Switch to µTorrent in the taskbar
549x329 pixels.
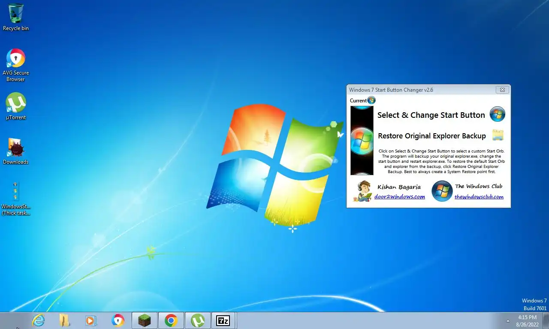198,320
